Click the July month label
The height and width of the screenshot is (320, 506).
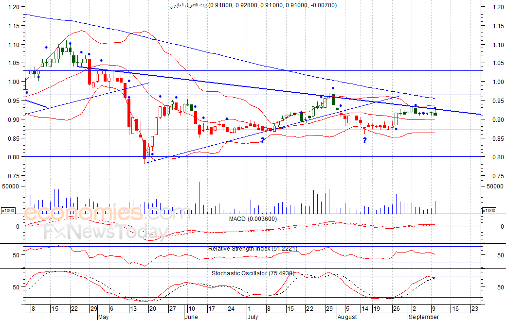coord(253,317)
